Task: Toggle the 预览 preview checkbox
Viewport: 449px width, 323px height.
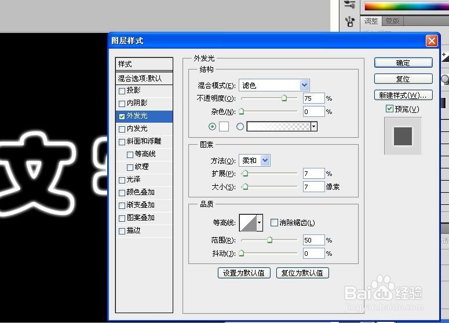Action: [389, 108]
